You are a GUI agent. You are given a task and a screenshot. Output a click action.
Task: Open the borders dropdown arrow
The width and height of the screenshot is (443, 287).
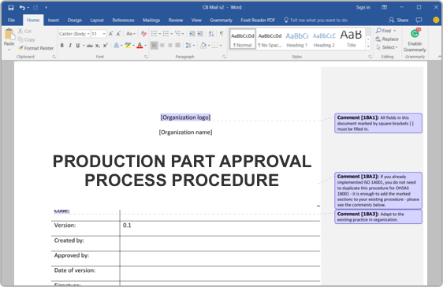pos(221,45)
